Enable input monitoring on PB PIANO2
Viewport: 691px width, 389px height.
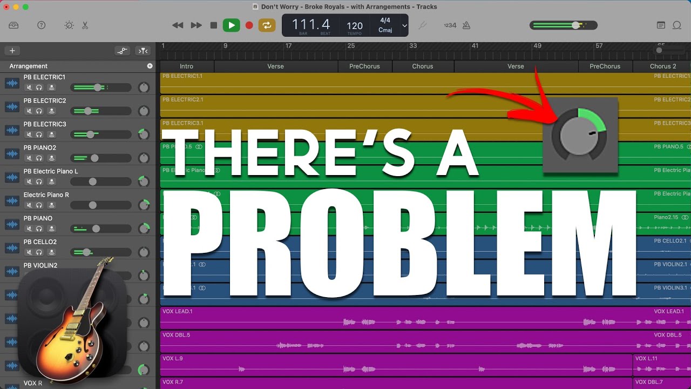pos(51,158)
